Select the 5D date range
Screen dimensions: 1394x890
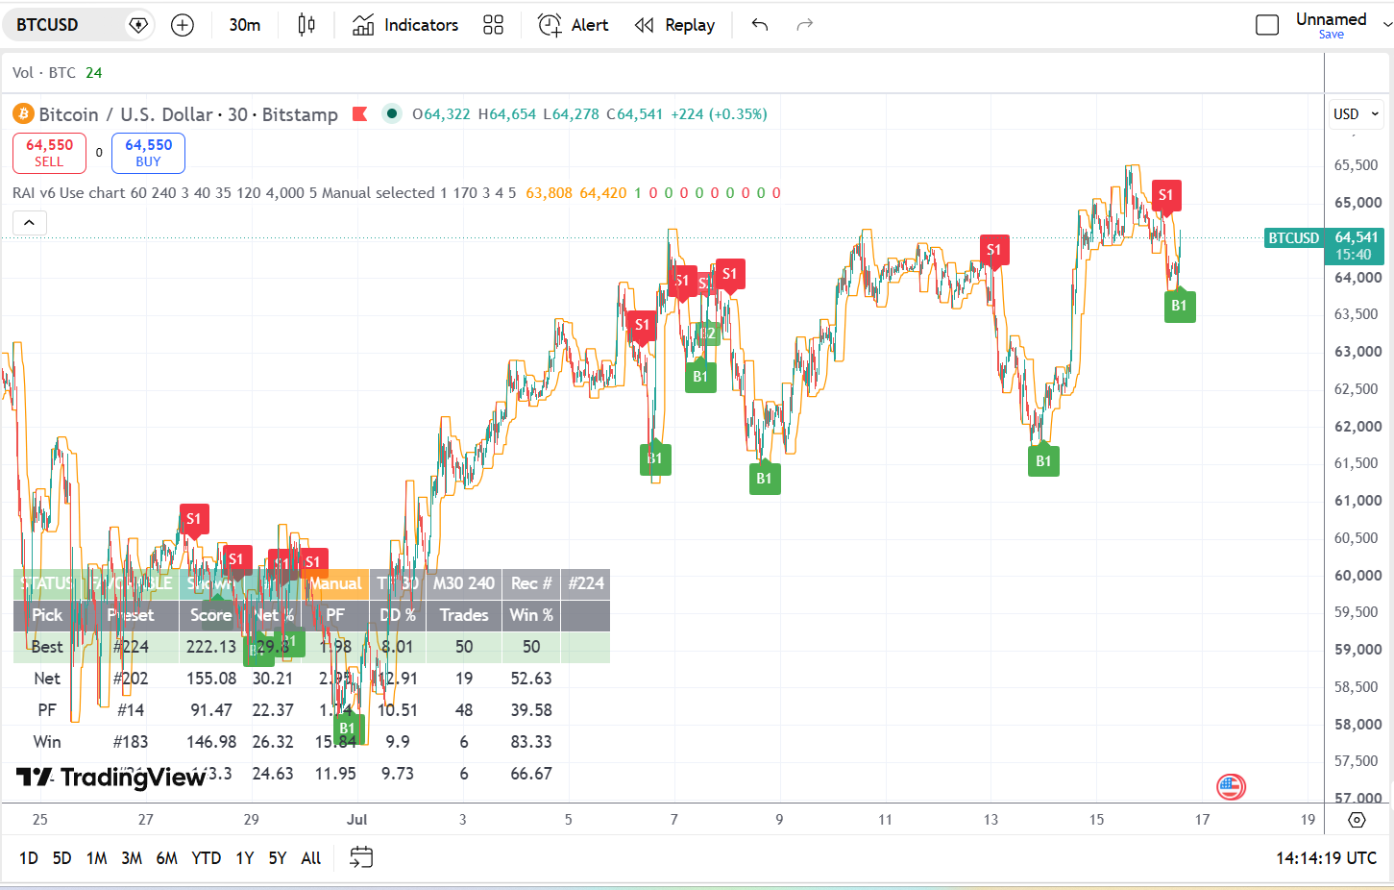pyautogui.click(x=62, y=858)
